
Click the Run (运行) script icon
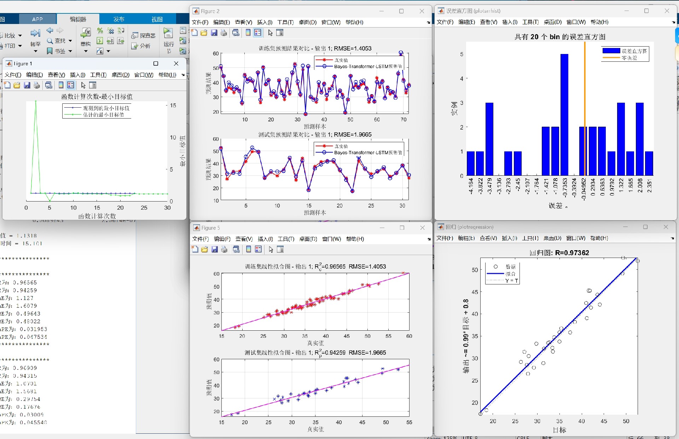[x=168, y=34]
